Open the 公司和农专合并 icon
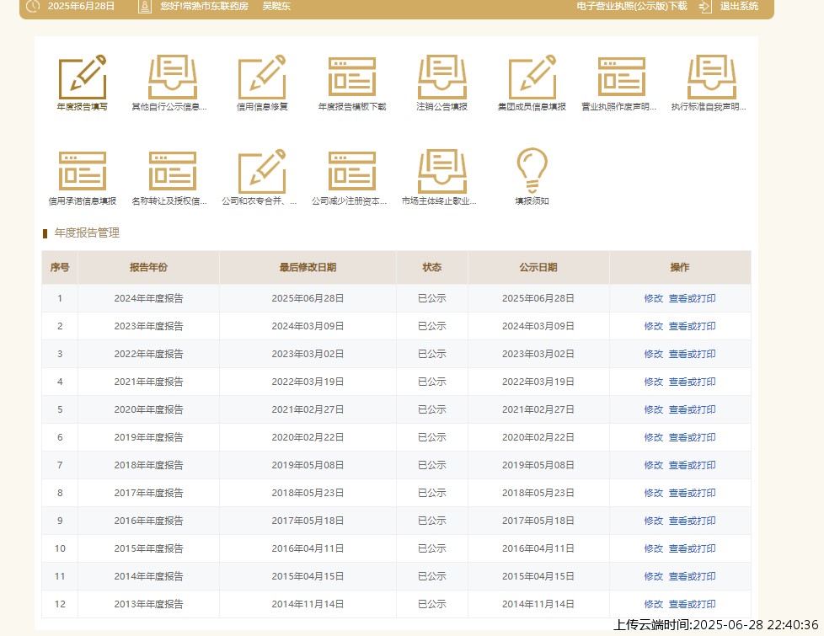Viewport: 824px width, 636px height. (262, 171)
